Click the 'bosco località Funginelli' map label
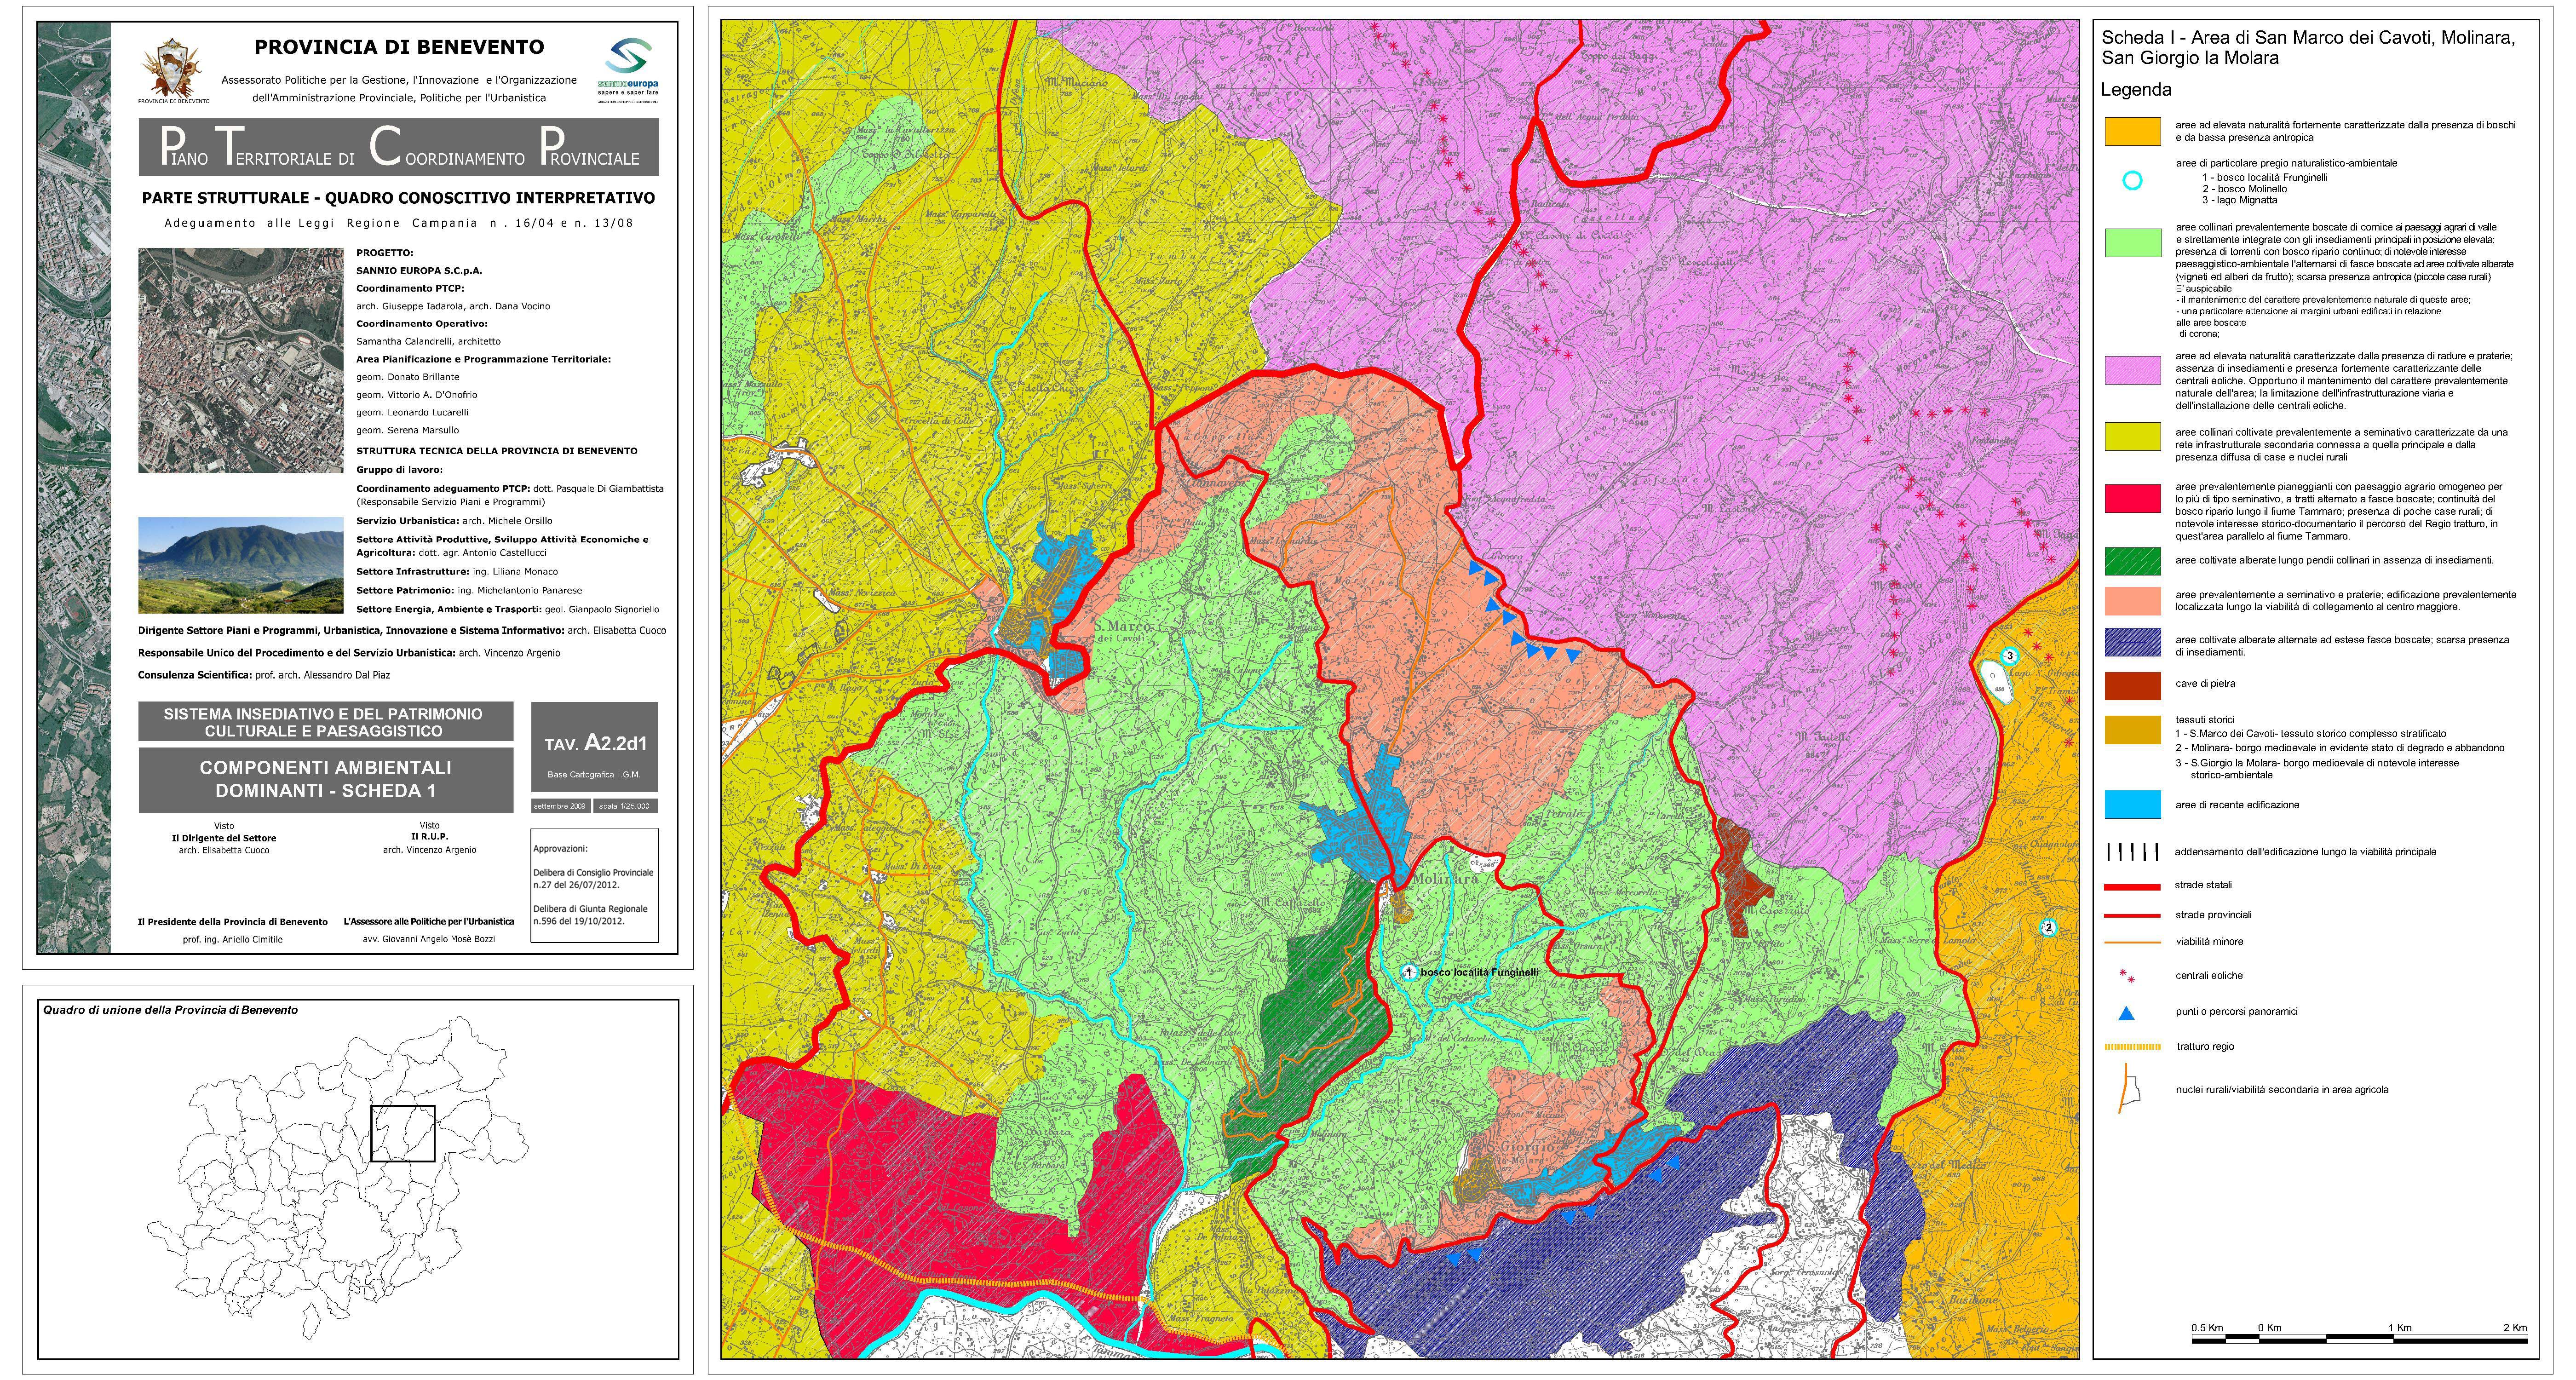This screenshot has height=1380, width=2576. tap(1479, 972)
